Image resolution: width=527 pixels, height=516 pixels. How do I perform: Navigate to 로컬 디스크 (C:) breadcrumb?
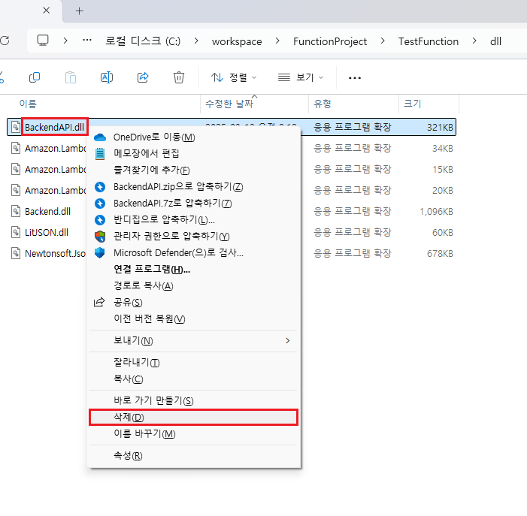(x=143, y=41)
